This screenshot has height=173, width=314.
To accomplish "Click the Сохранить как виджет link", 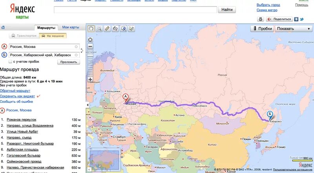I will [x=17, y=96].
